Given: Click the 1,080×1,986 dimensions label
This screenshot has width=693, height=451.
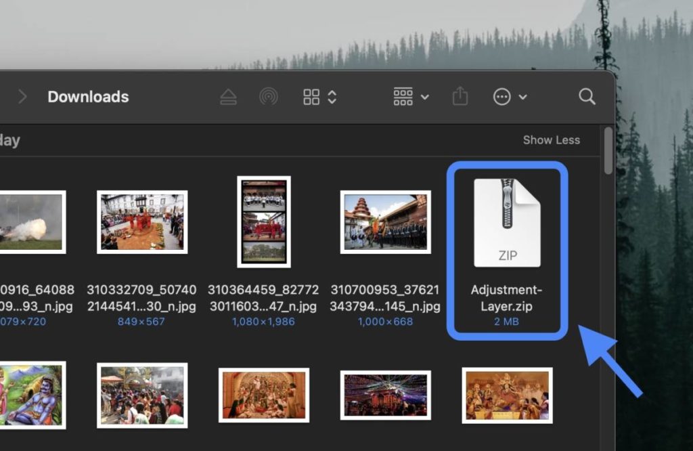Looking at the screenshot, I should click(263, 322).
